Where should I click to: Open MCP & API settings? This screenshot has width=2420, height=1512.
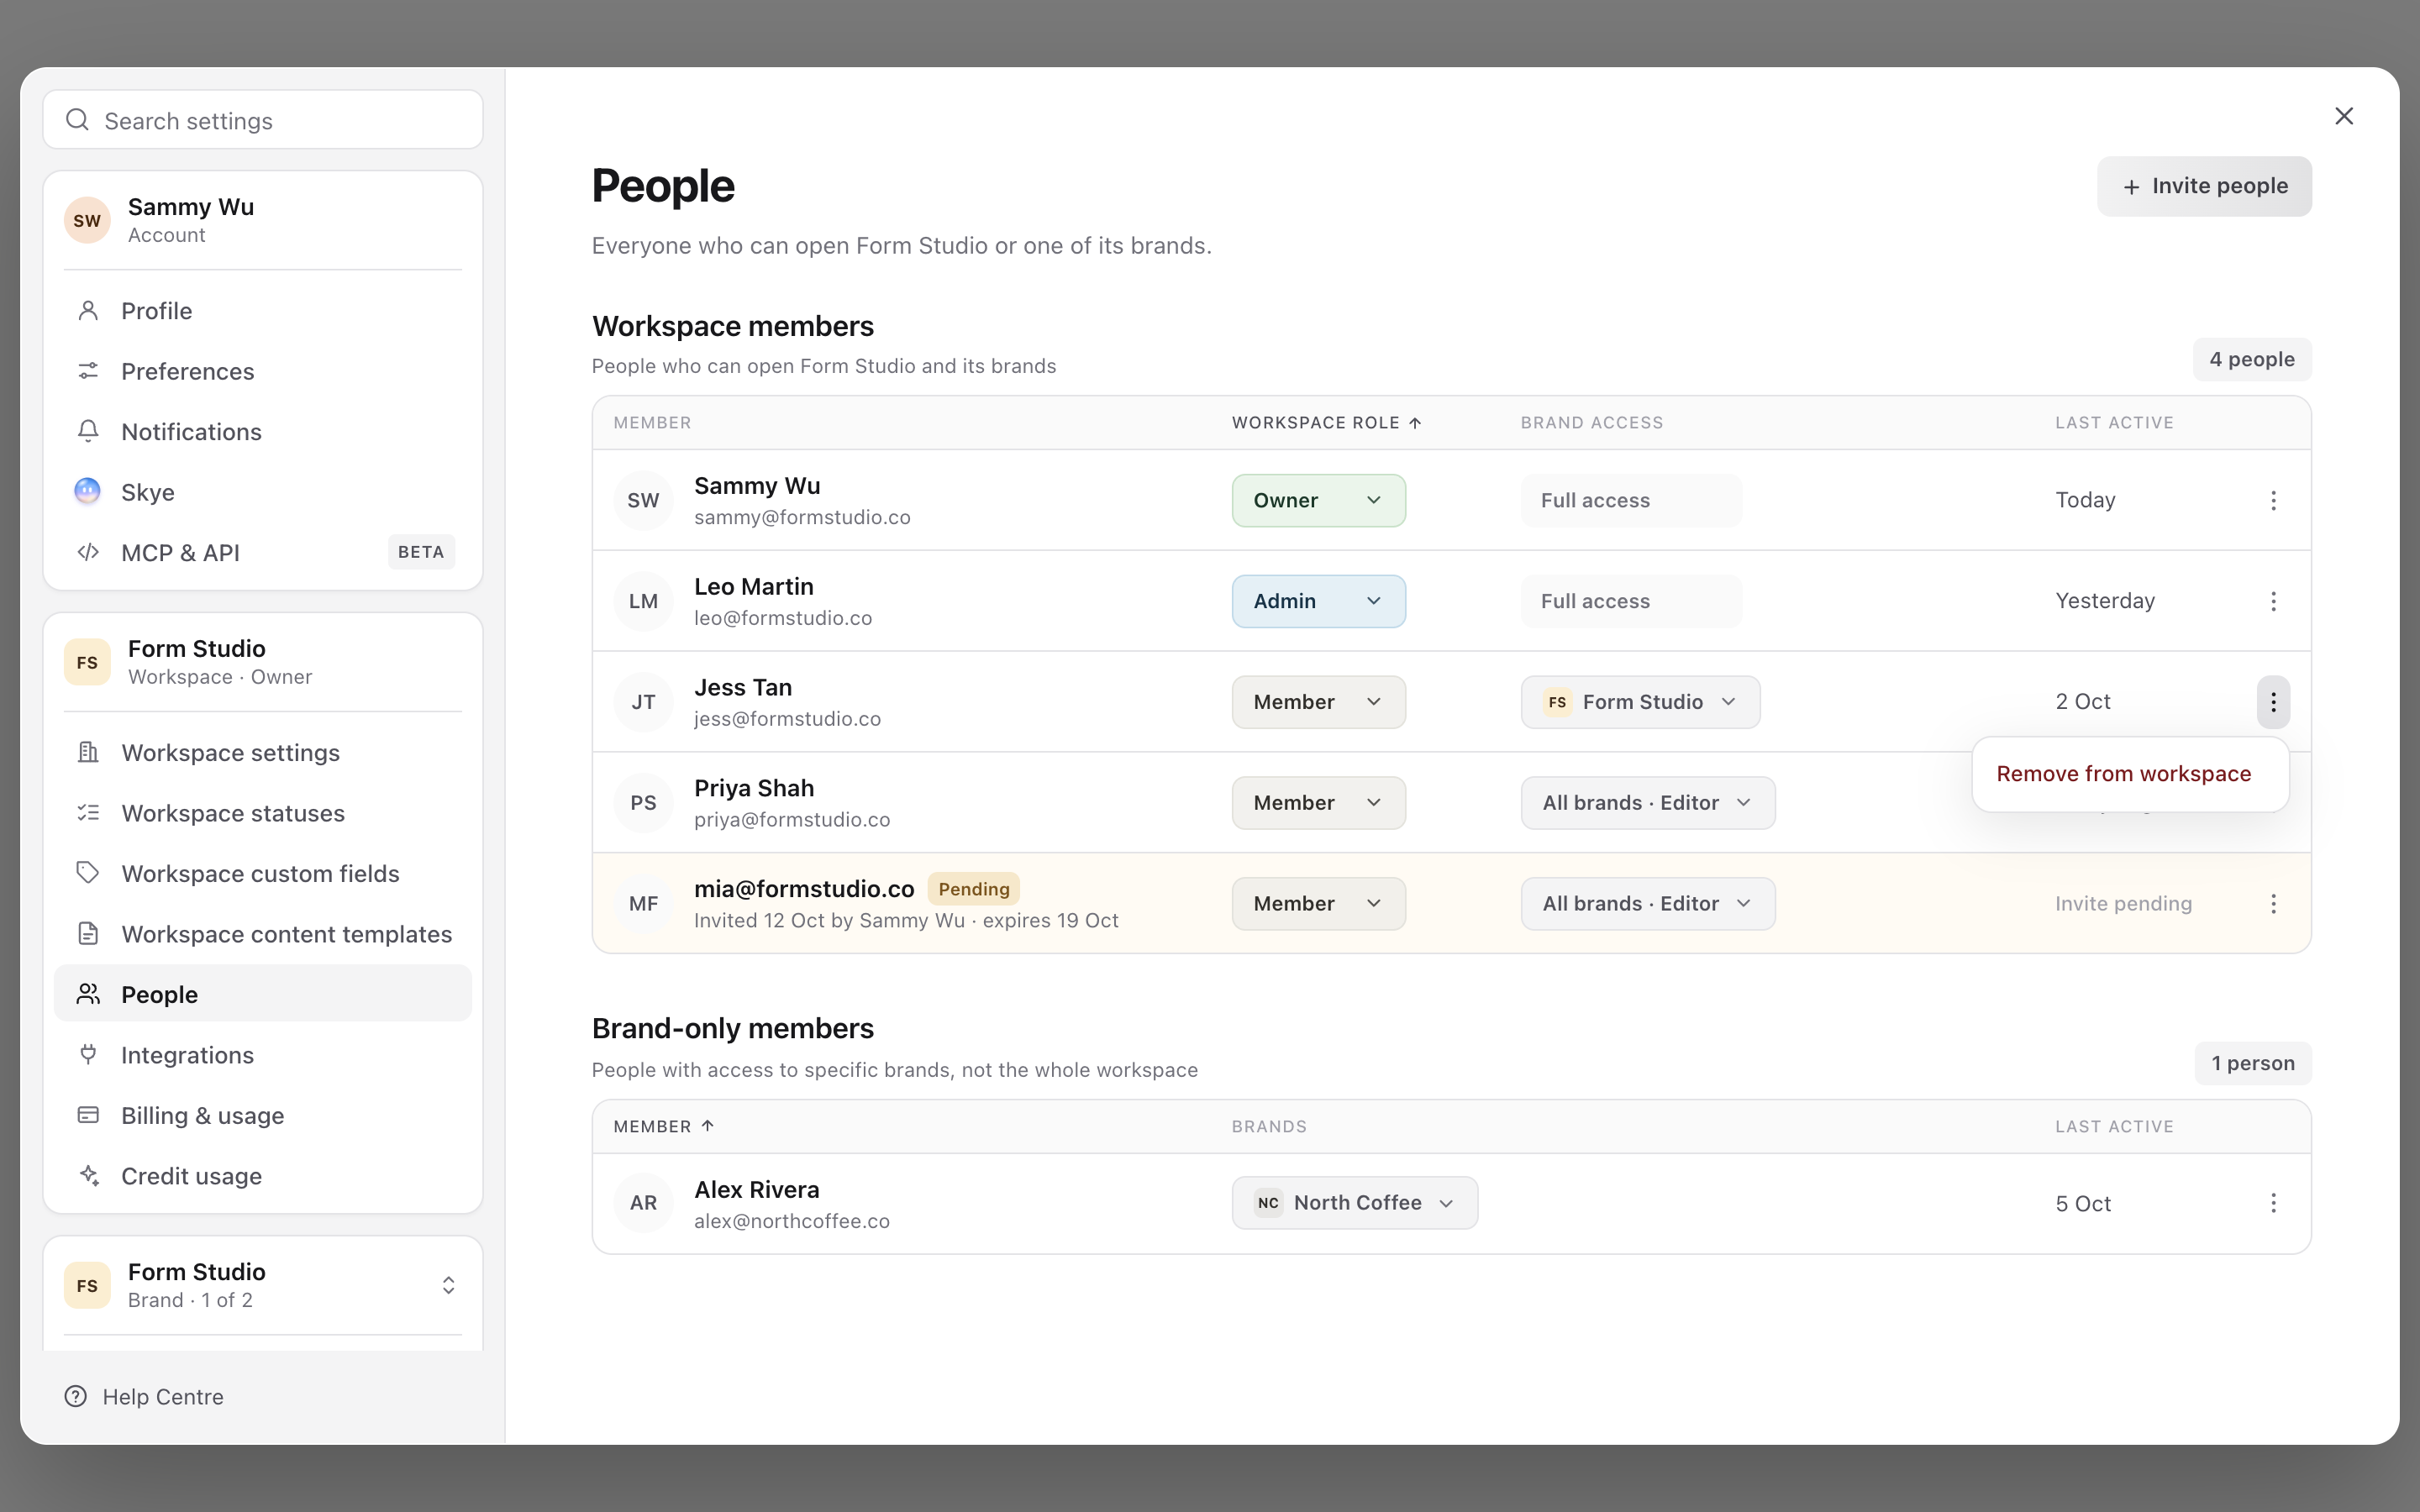point(262,552)
